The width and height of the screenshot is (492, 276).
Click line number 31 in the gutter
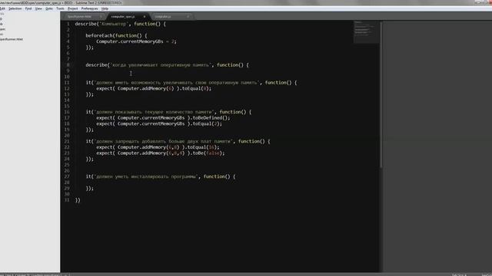(x=67, y=200)
